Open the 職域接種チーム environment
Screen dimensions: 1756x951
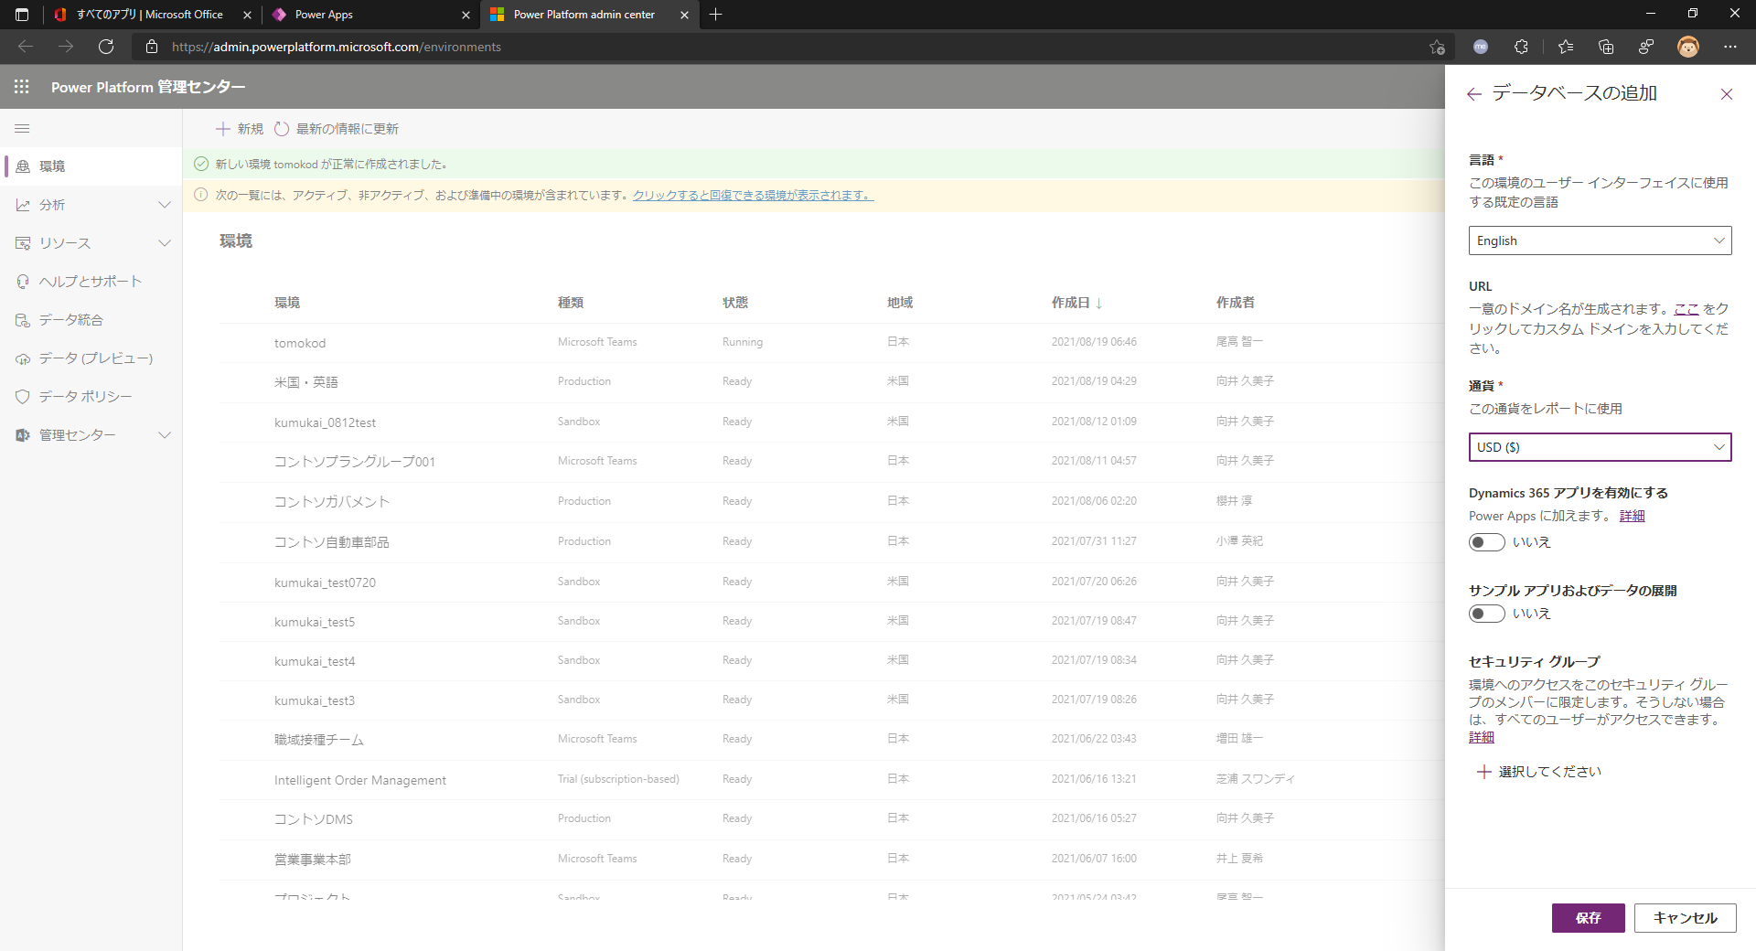click(319, 740)
